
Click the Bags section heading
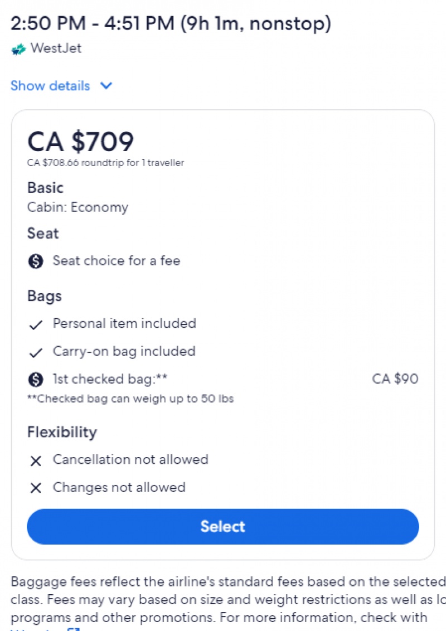pos(44,296)
